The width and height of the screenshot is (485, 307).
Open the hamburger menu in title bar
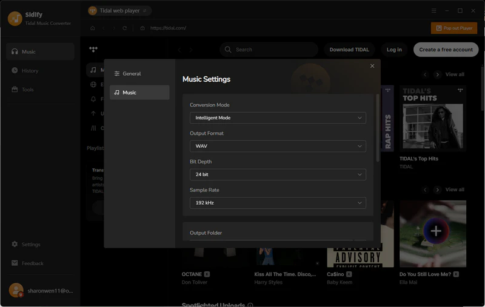coord(434,10)
